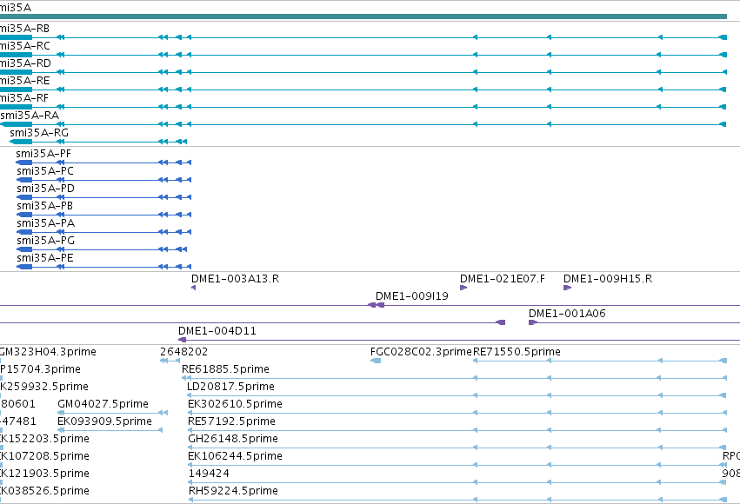Screen dimensions: 740x504
Task: Select EST EK093909.5prime
Action: (x=104, y=422)
